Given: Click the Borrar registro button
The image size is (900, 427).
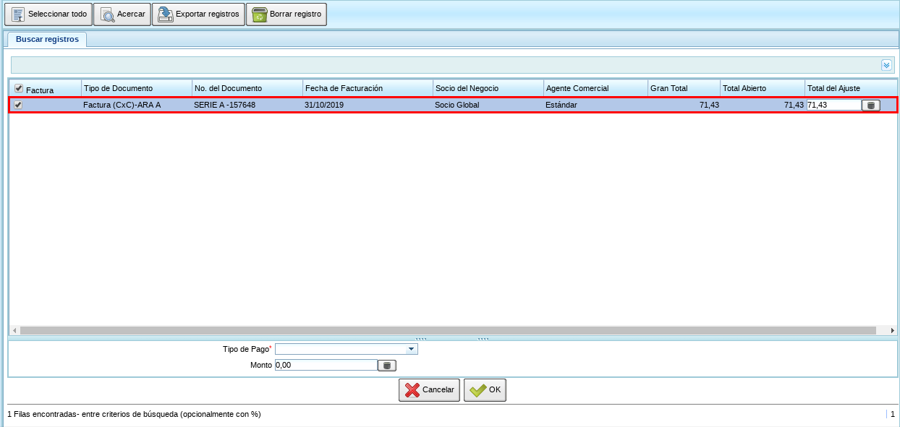Looking at the screenshot, I should point(286,14).
